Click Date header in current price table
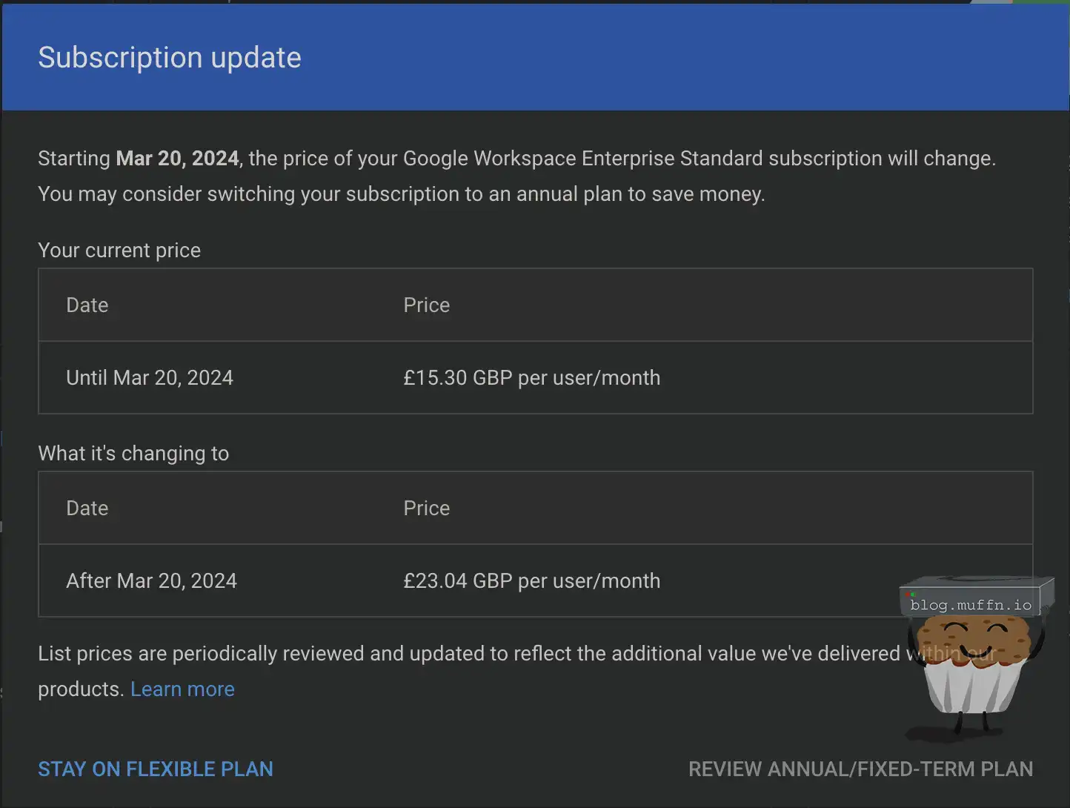 pyautogui.click(x=87, y=305)
